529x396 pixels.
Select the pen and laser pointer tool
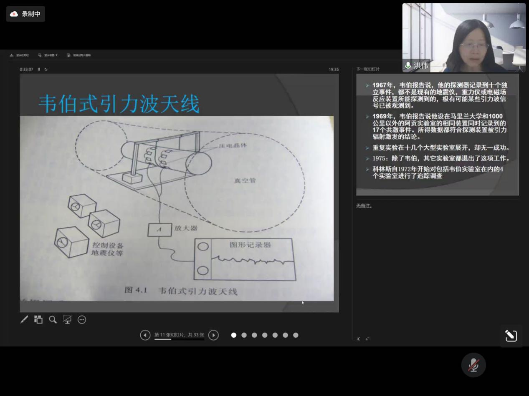[24, 320]
